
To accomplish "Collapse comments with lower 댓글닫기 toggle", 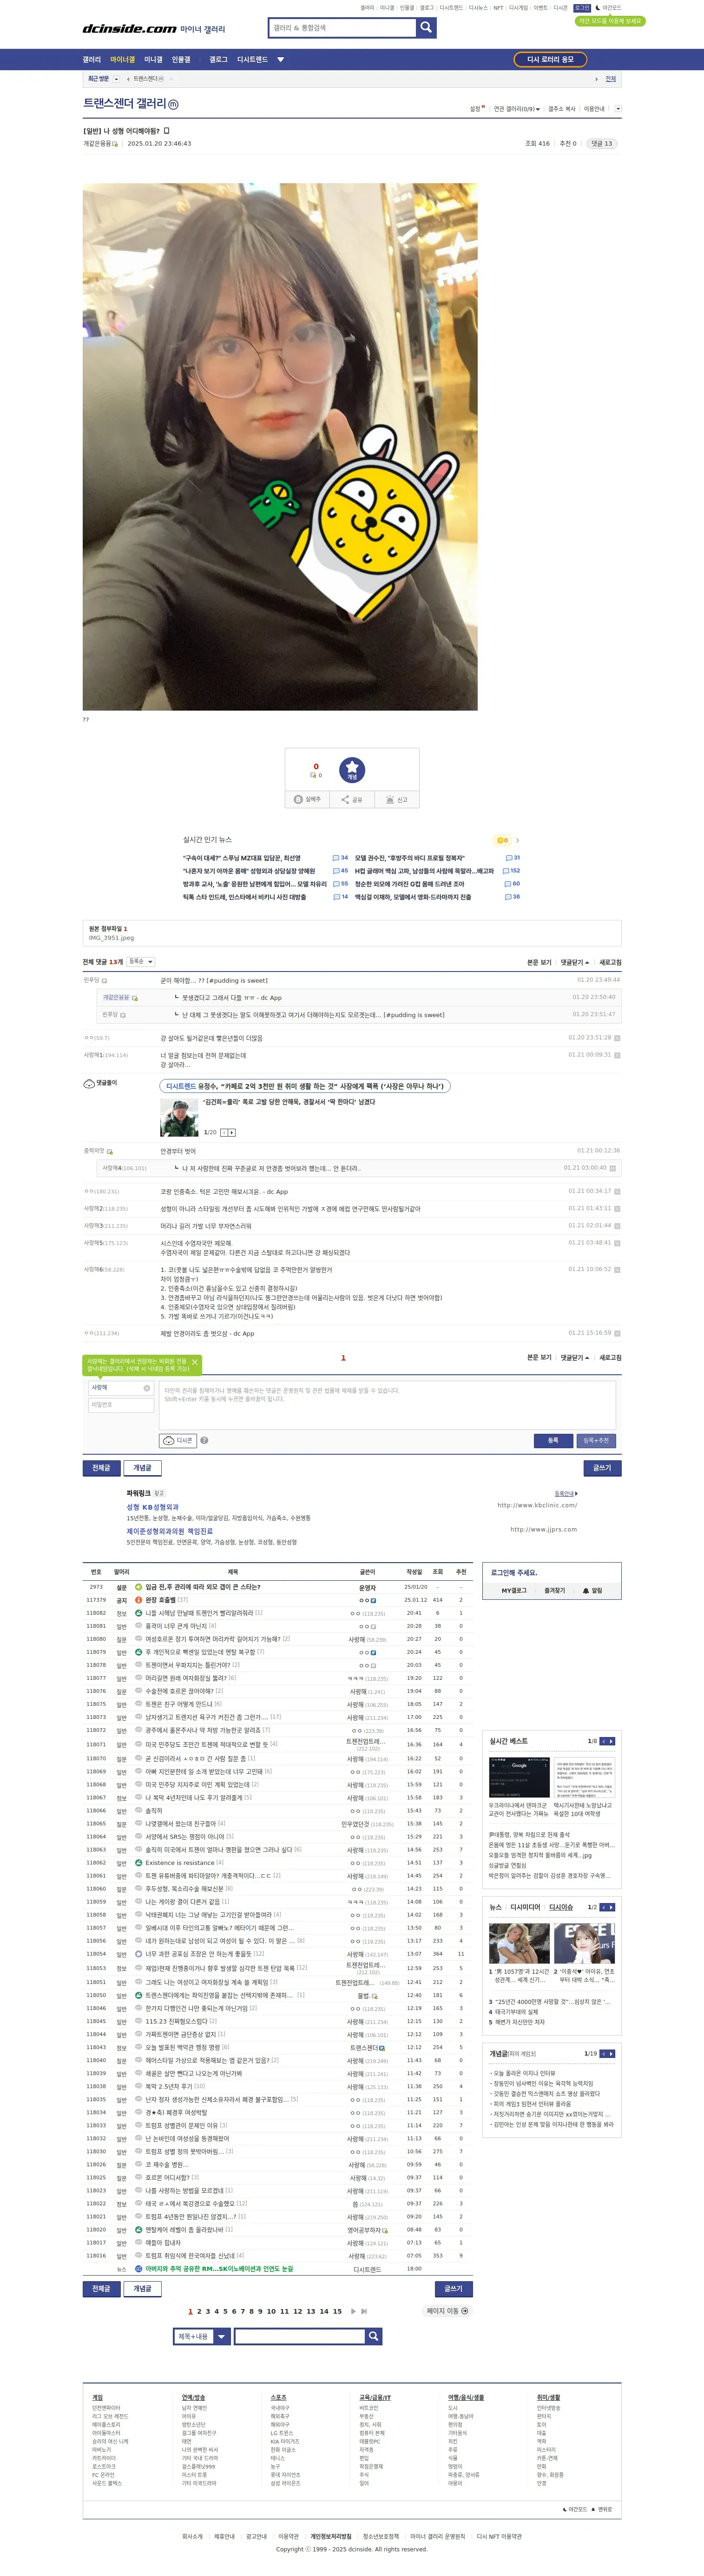I will [x=574, y=1357].
